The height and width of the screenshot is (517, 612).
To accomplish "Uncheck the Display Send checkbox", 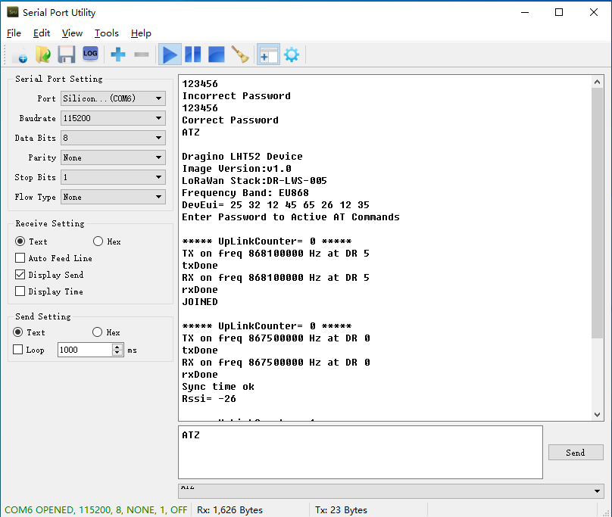I will [x=20, y=275].
